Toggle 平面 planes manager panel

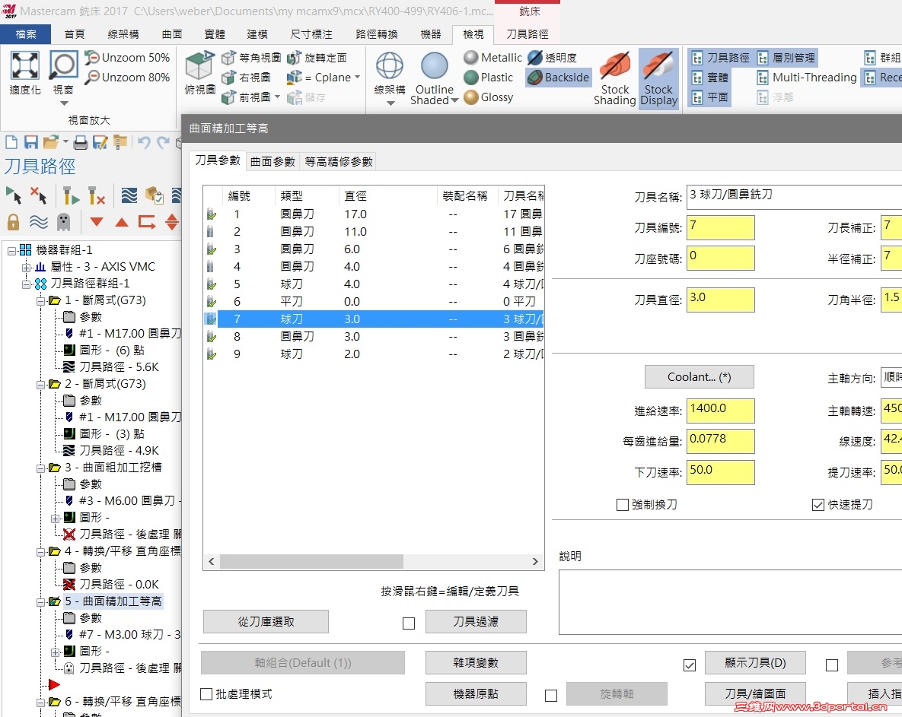click(x=710, y=97)
